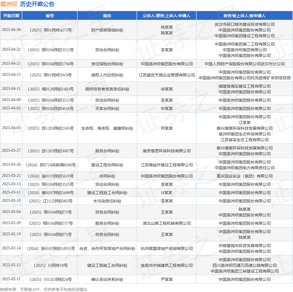Select date 2025-04-22
293x292 pixels.
11,50
